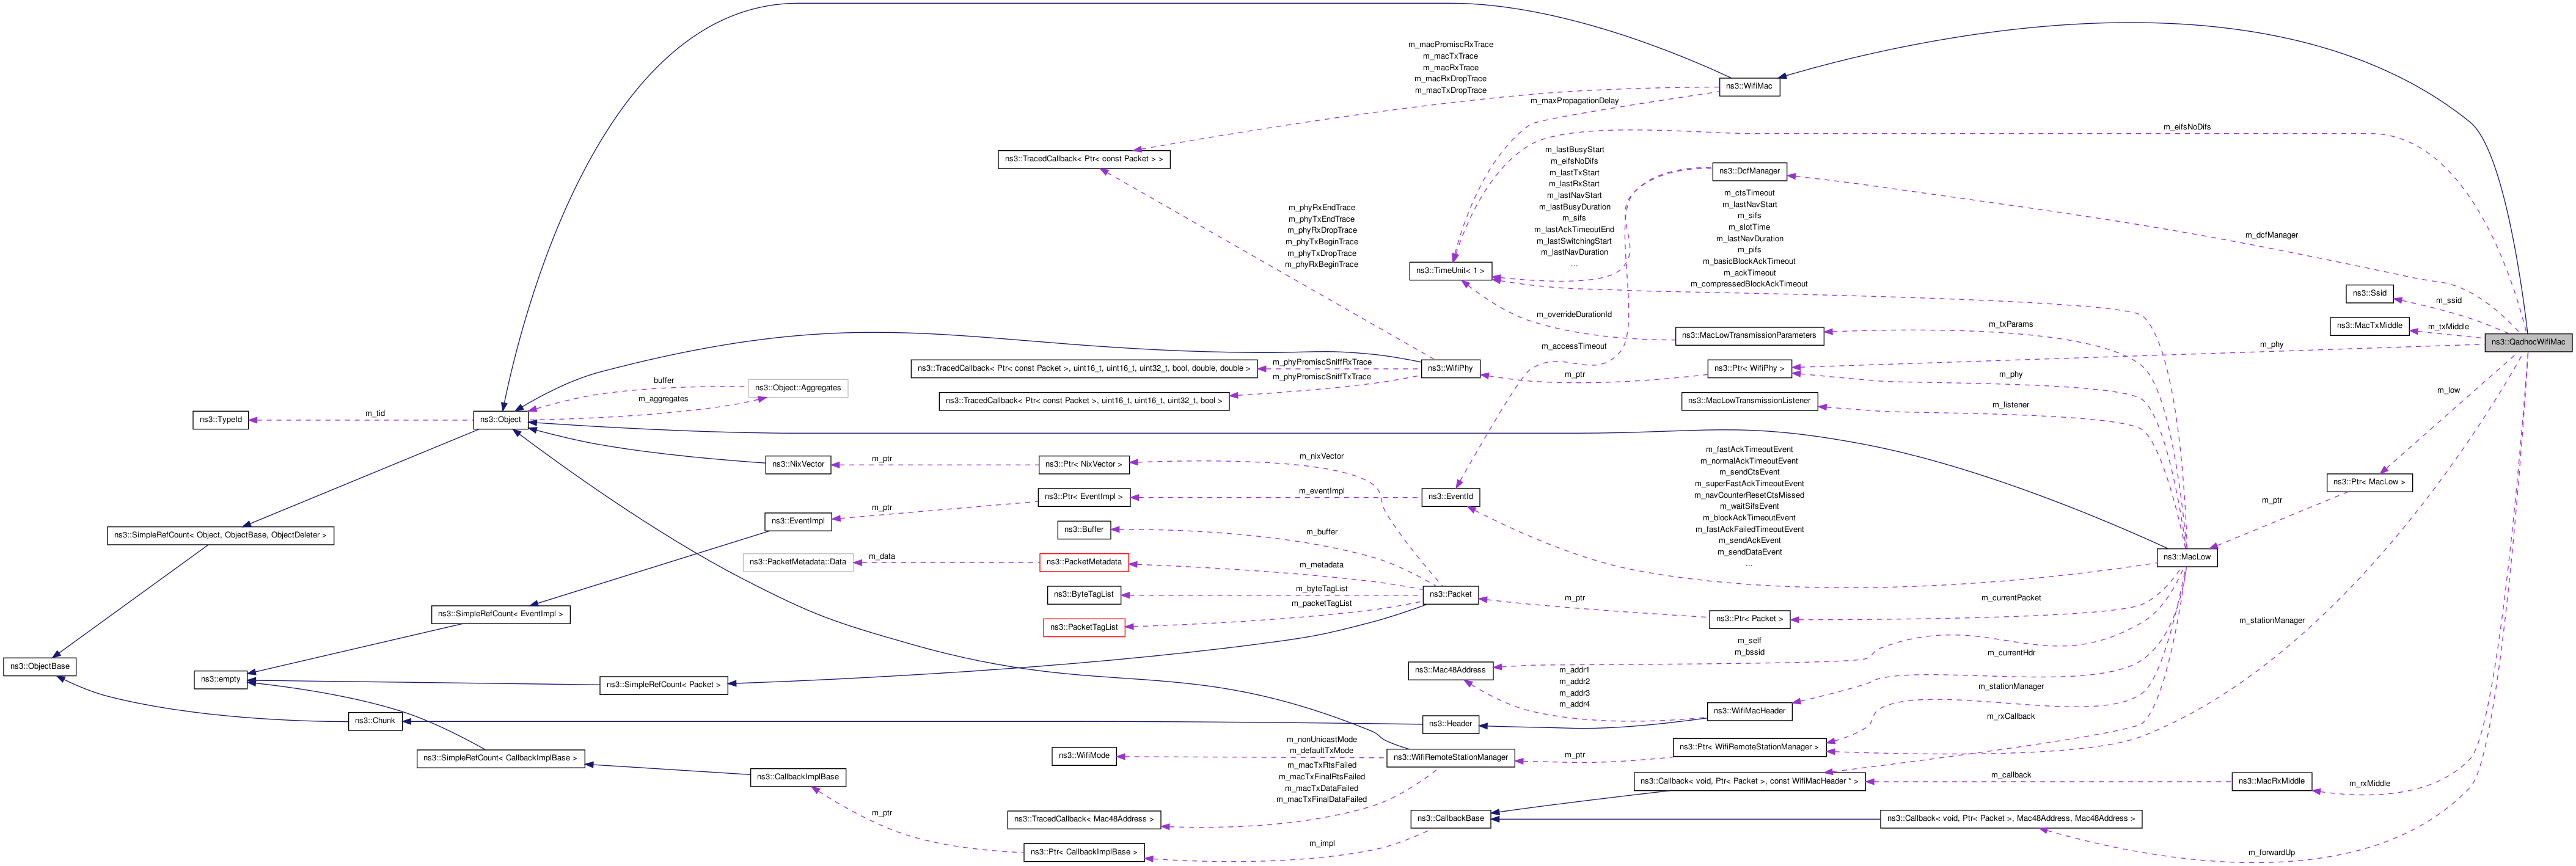Click the ns3::ByteTagList node

[1084, 595]
